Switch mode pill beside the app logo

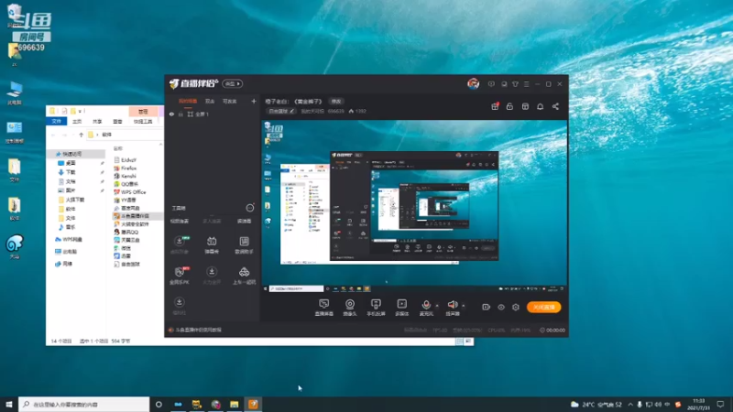click(x=232, y=83)
